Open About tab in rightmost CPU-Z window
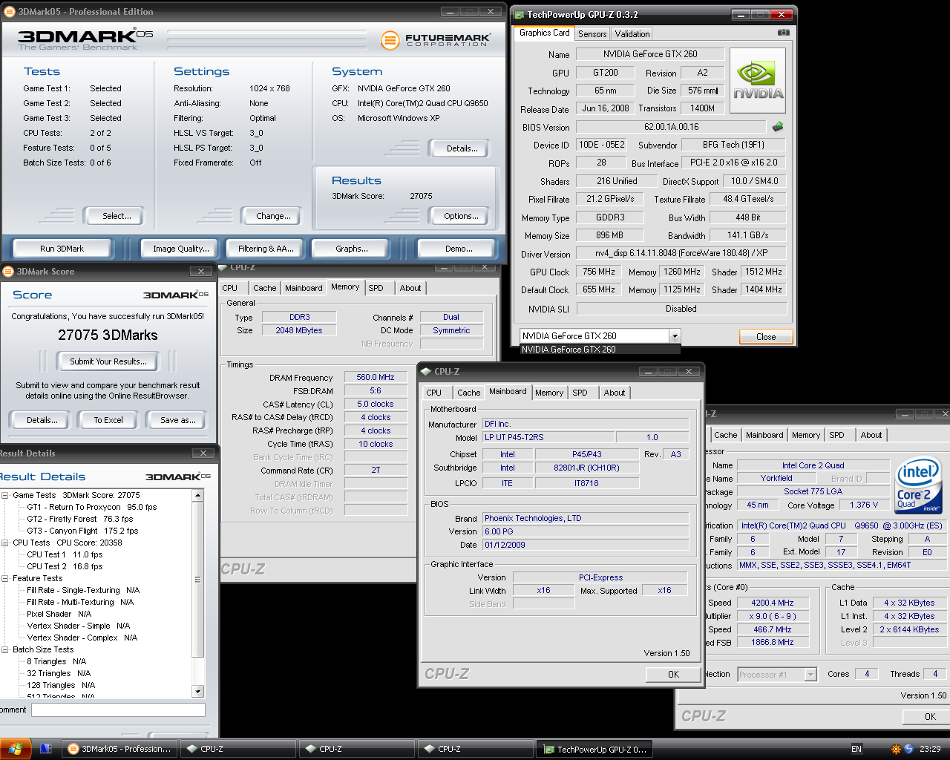Screen dimensions: 950x760 (x=871, y=435)
